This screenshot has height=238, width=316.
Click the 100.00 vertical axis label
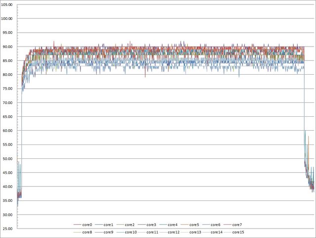(8, 19)
